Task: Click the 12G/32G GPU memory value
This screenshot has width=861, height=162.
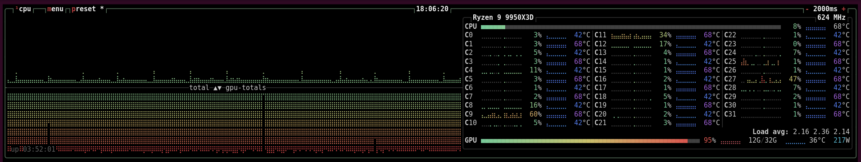Action: click(762, 140)
